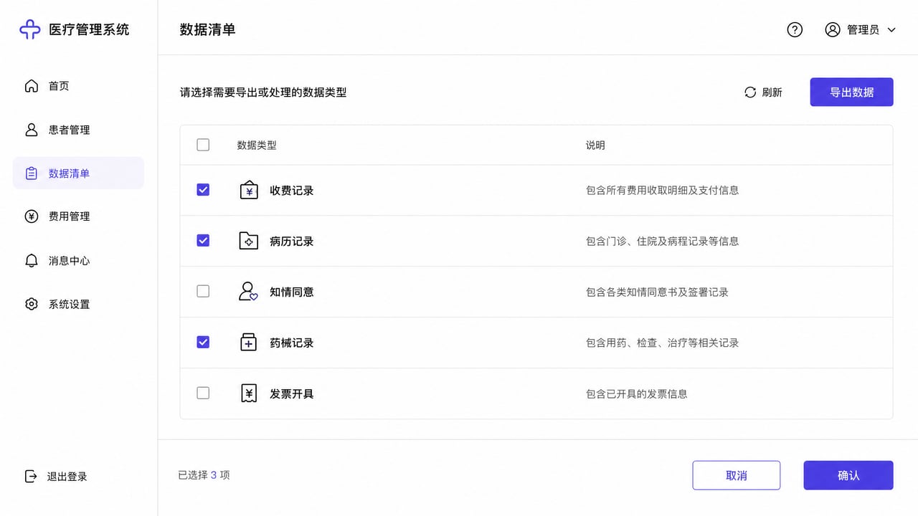The height and width of the screenshot is (516, 918).
Task: Click the 病历记录 folder icon
Action: click(x=248, y=241)
